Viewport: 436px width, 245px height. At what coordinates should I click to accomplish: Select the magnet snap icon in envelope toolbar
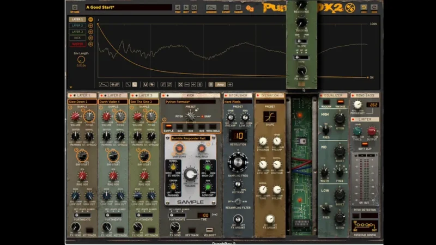146,84
